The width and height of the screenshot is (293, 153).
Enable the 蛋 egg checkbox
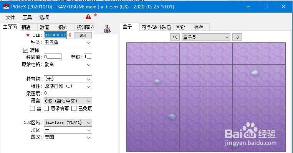click(x=32, y=108)
